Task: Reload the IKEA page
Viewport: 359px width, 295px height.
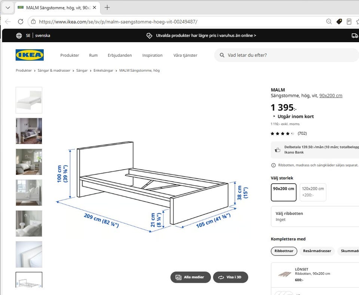Action: pos(21,22)
